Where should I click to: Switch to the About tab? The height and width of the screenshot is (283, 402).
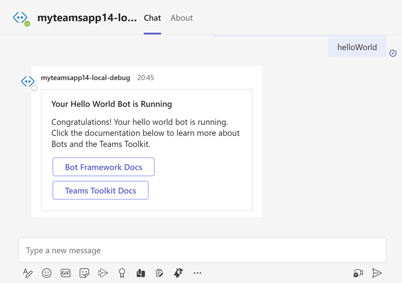pyautogui.click(x=181, y=18)
